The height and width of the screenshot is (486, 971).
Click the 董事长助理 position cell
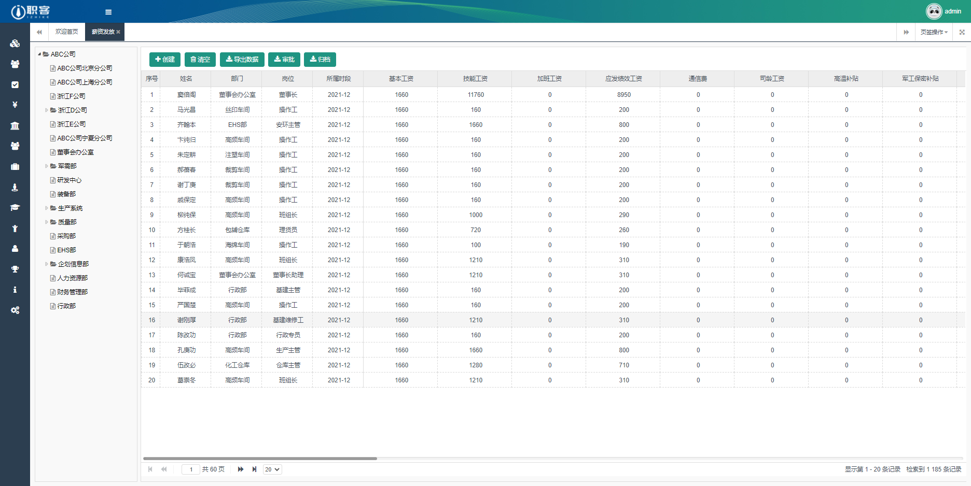click(x=288, y=275)
